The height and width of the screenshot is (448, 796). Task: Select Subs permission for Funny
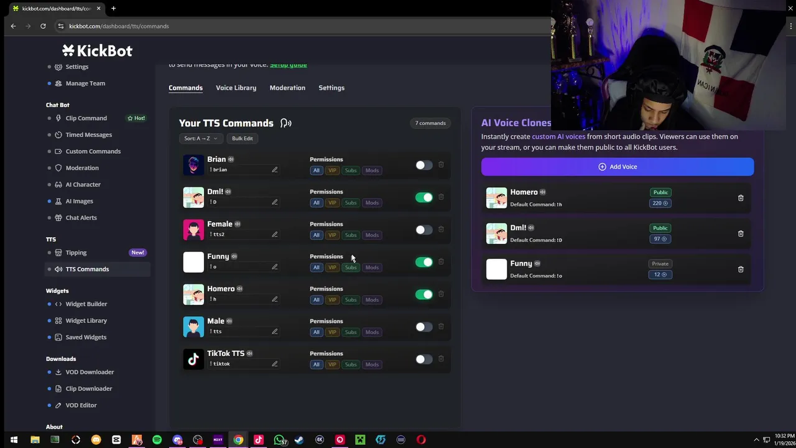click(351, 268)
